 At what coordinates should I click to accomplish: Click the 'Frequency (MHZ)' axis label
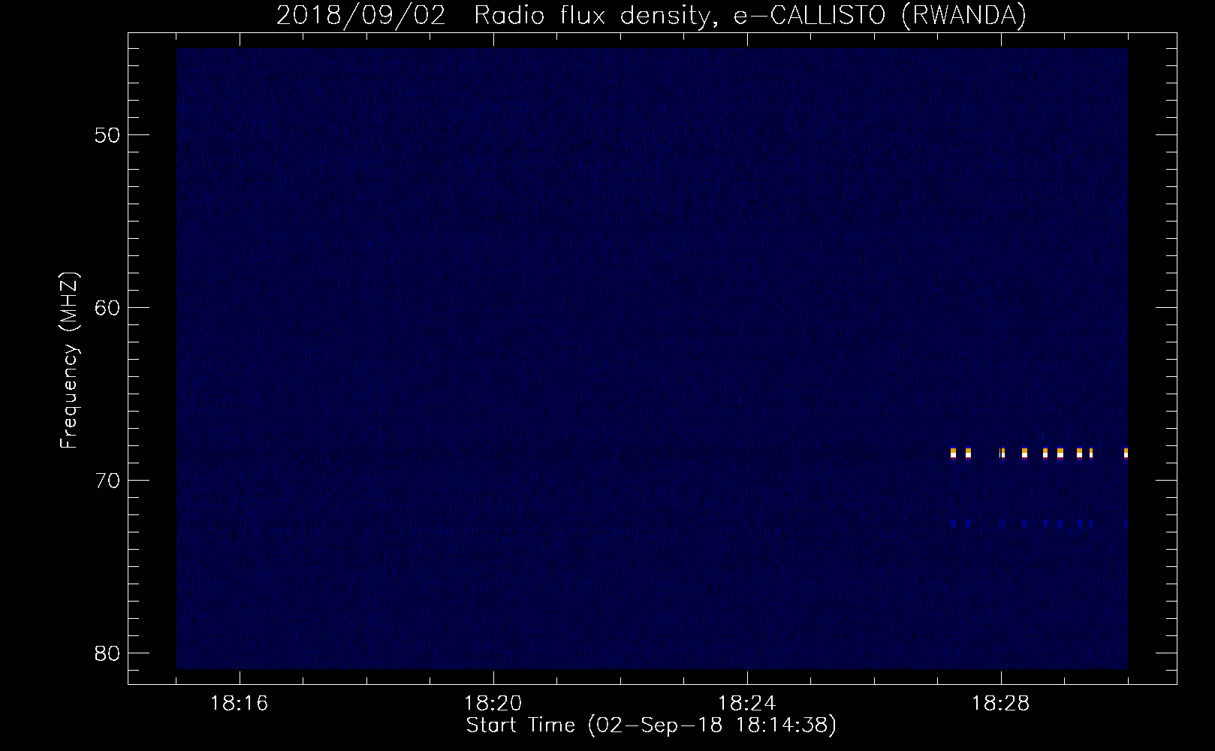point(69,360)
